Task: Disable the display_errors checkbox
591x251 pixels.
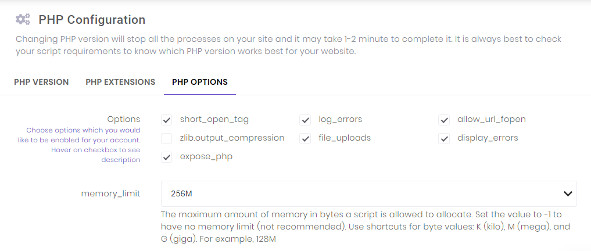Action: (x=445, y=138)
